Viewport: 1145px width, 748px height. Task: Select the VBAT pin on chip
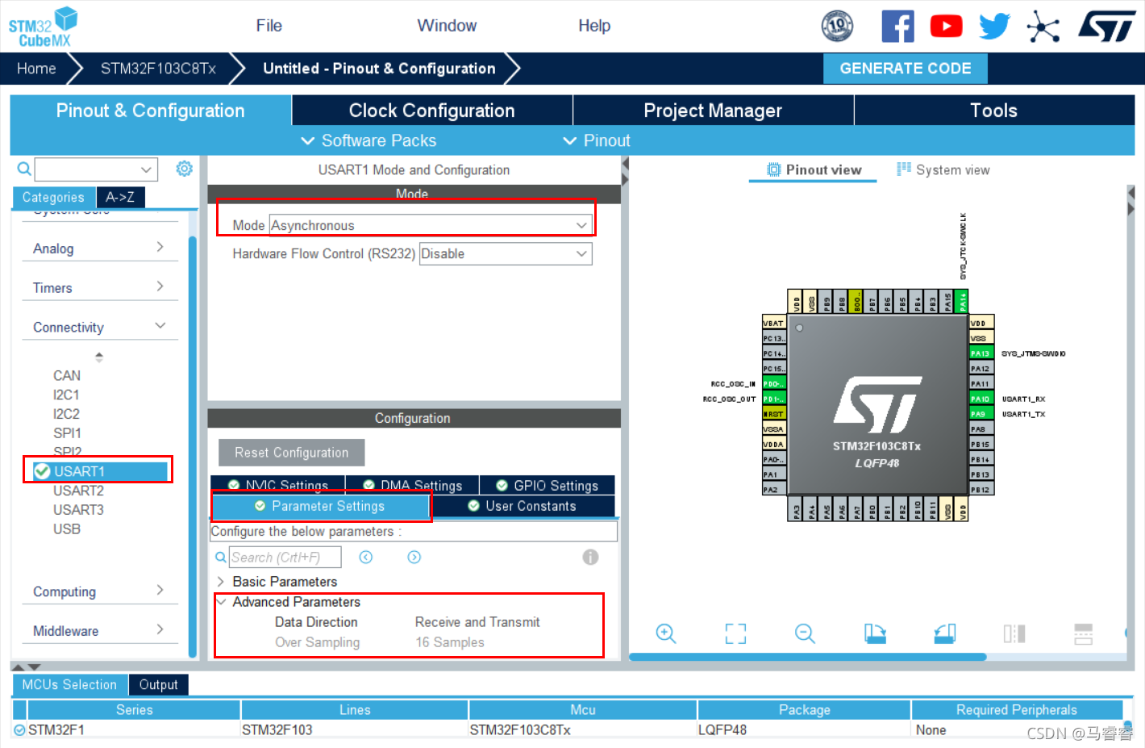[773, 323]
